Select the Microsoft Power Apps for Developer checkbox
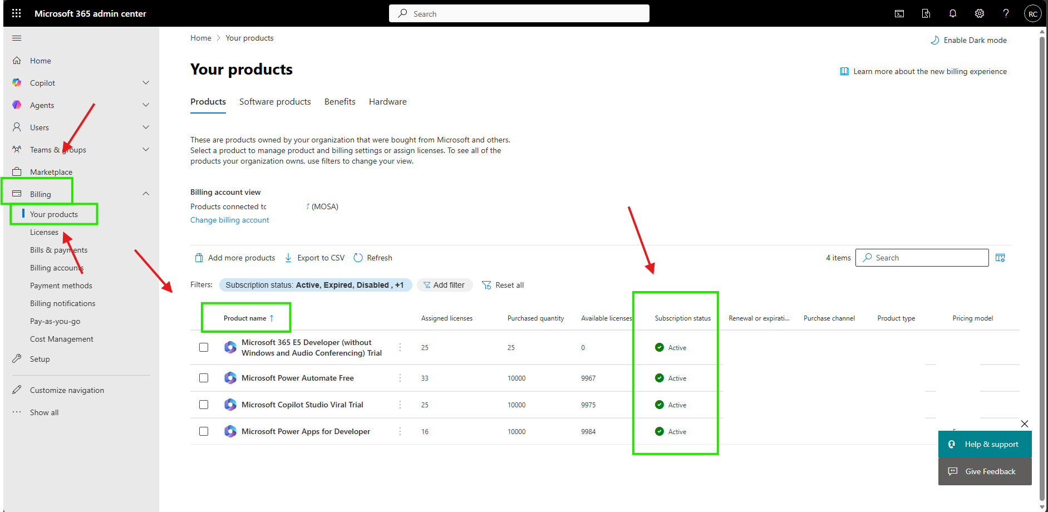The image size is (1048, 512). coord(204,431)
